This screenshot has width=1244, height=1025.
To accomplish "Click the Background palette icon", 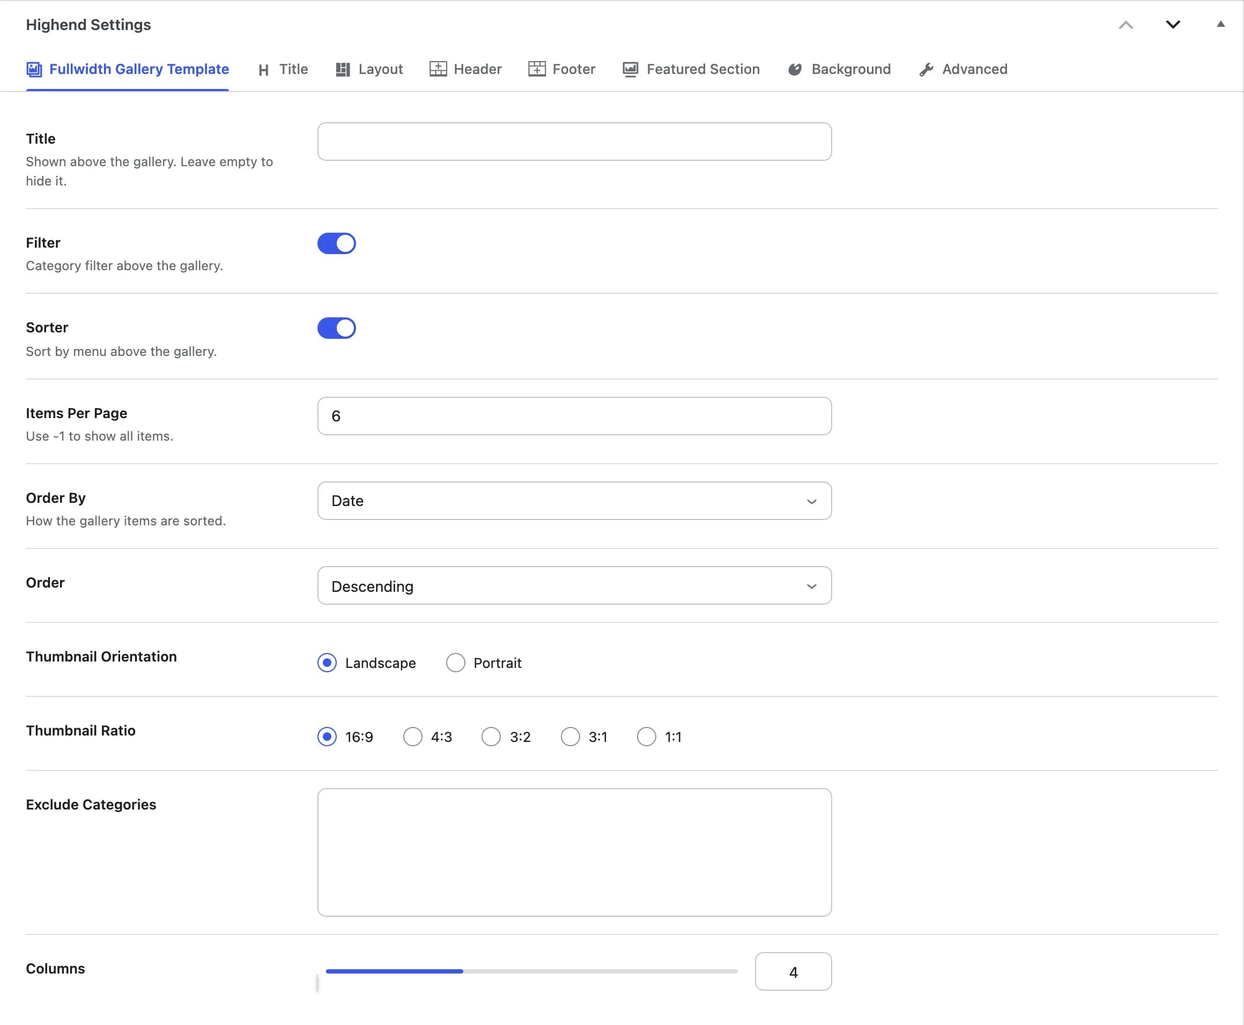I will point(795,70).
